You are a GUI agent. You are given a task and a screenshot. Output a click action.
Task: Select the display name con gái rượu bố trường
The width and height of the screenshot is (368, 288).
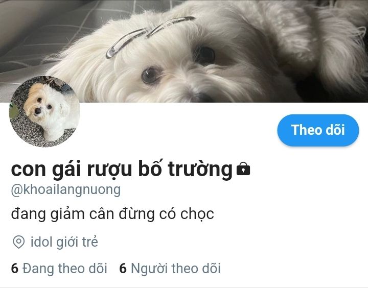pyautogui.click(x=122, y=170)
